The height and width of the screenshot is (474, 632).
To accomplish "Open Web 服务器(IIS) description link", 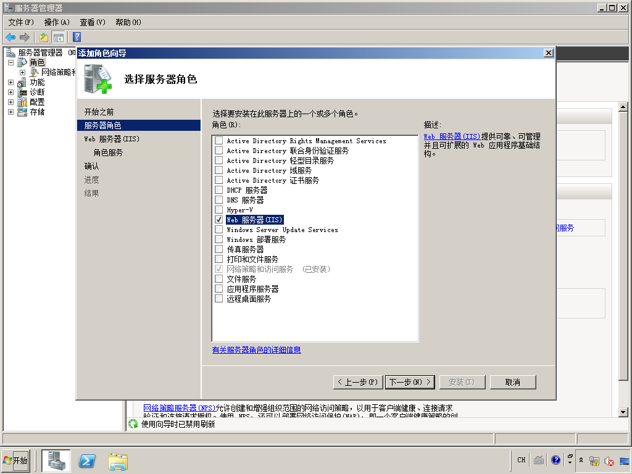I will tap(452, 136).
